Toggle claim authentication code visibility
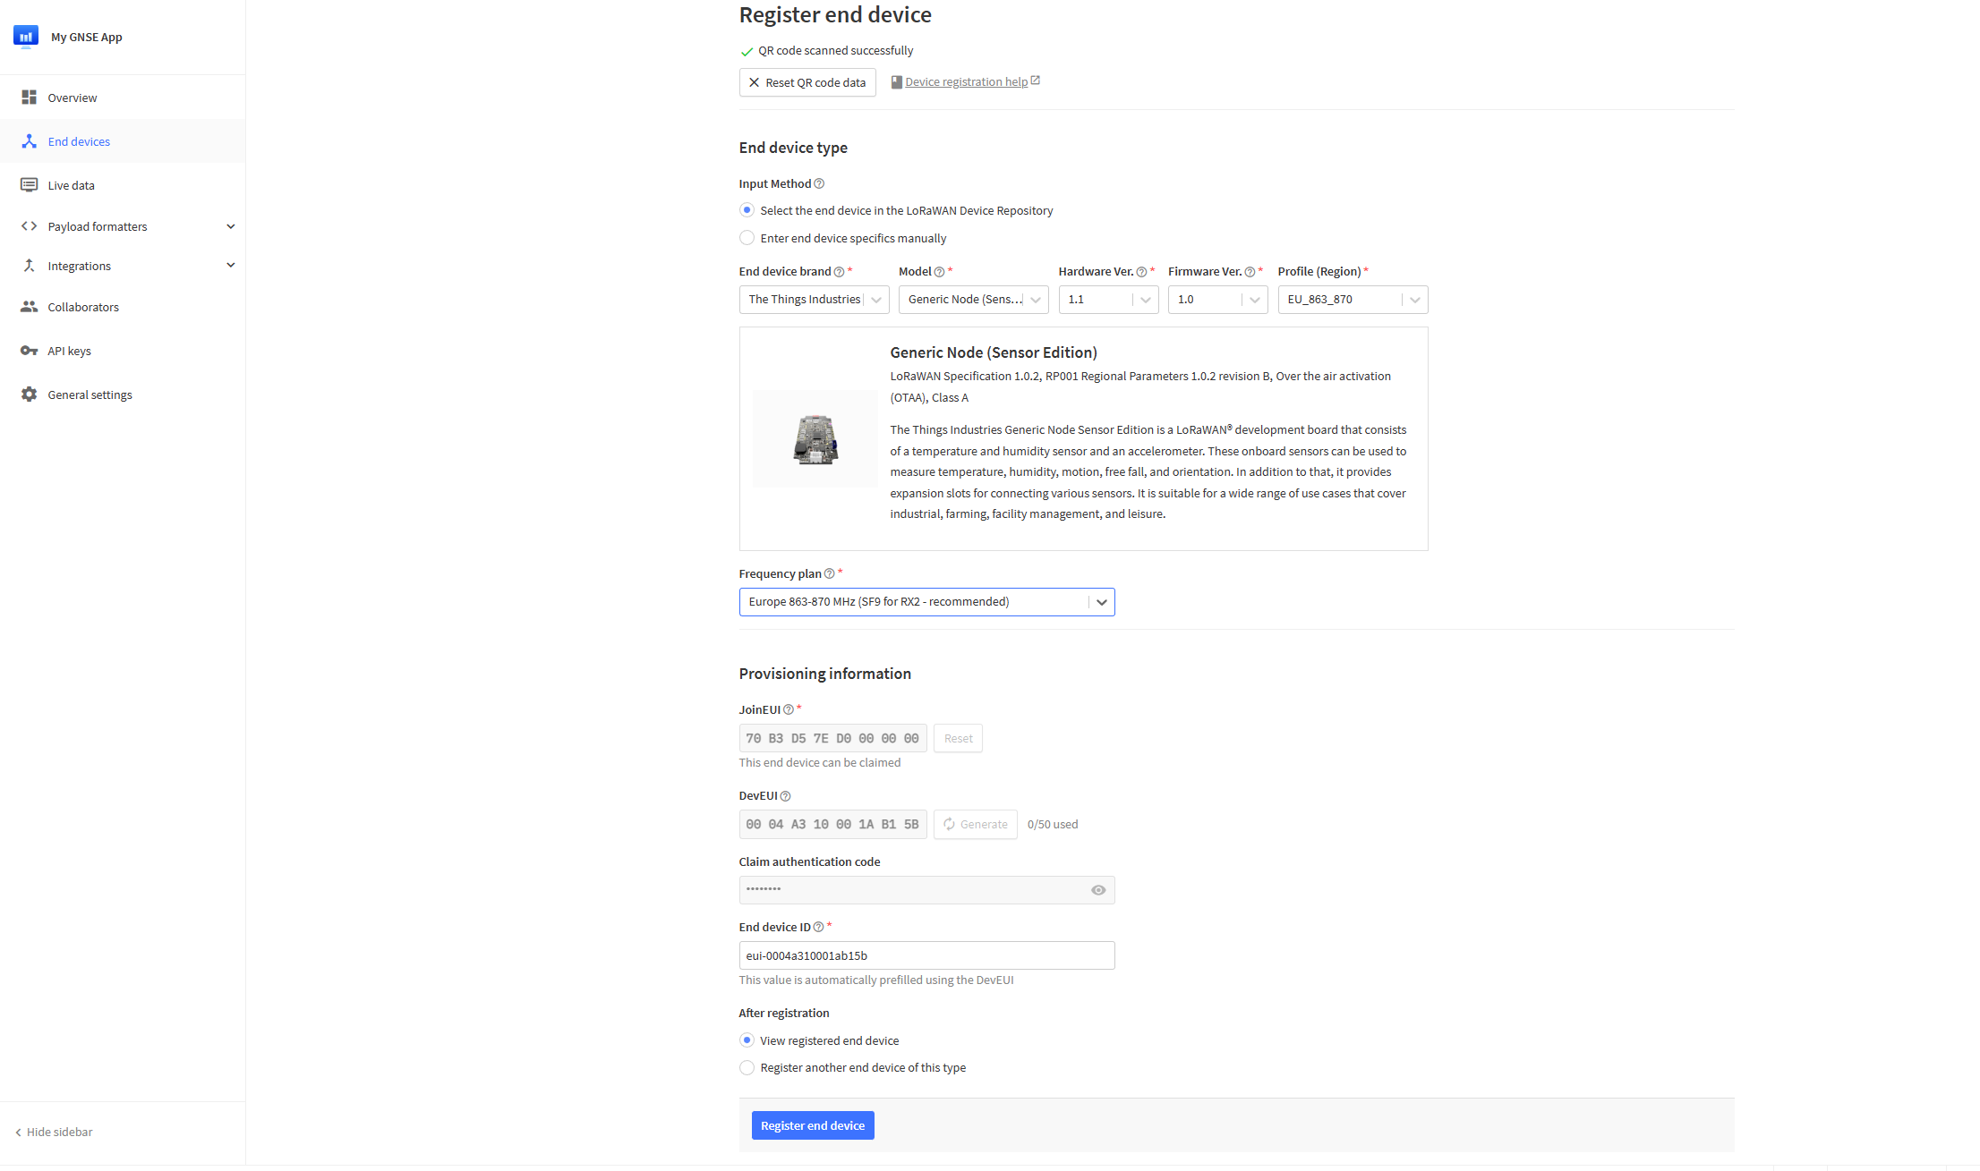 click(x=1099, y=889)
